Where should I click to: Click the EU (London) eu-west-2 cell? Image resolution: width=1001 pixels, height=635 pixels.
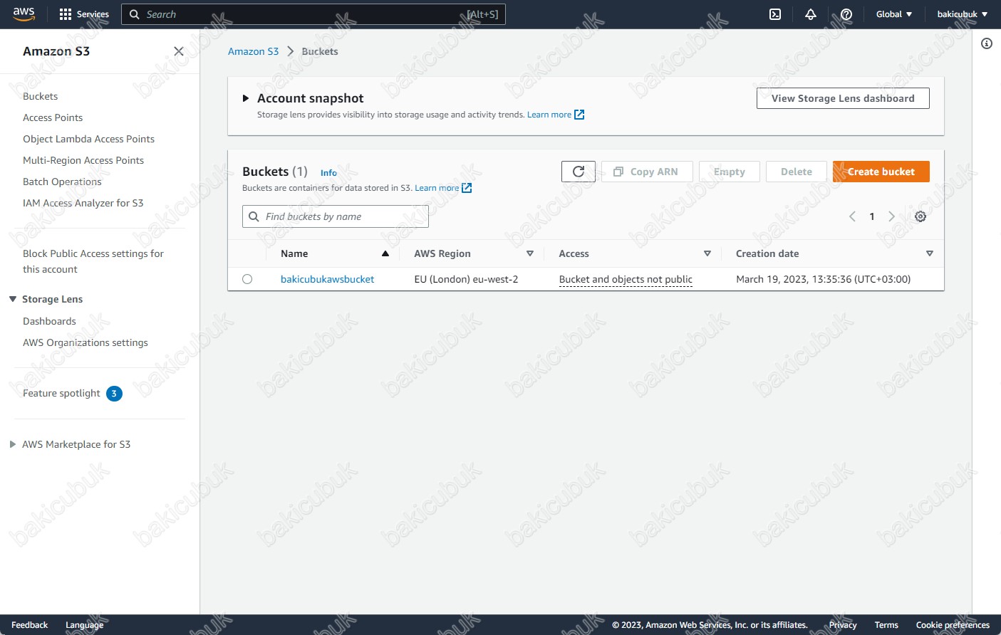(x=466, y=279)
